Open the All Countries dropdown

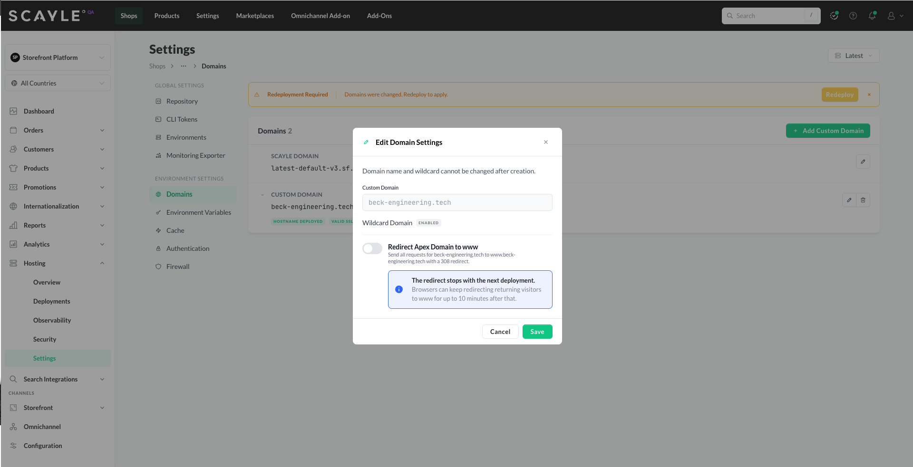(58, 83)
